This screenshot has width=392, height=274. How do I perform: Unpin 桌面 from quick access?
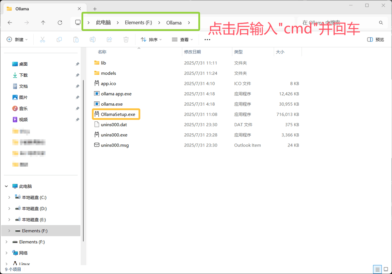coord(77,64)
